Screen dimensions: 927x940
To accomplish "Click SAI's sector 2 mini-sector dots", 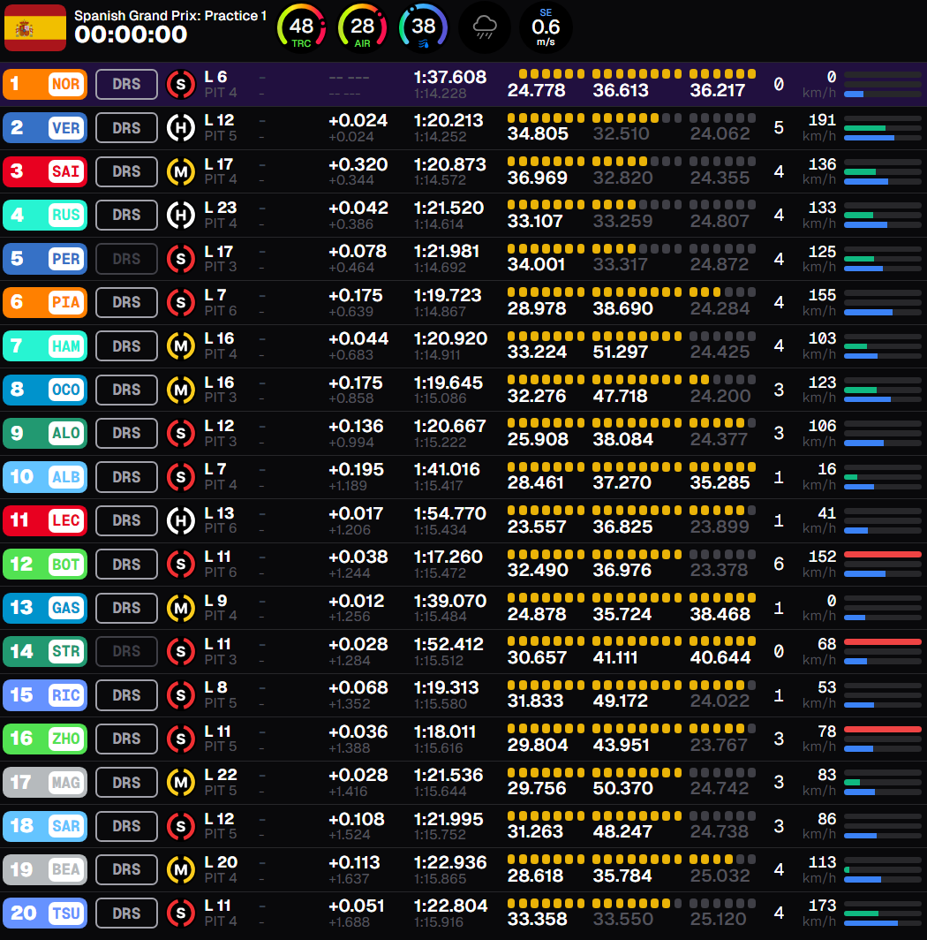I will pos(637,162).
